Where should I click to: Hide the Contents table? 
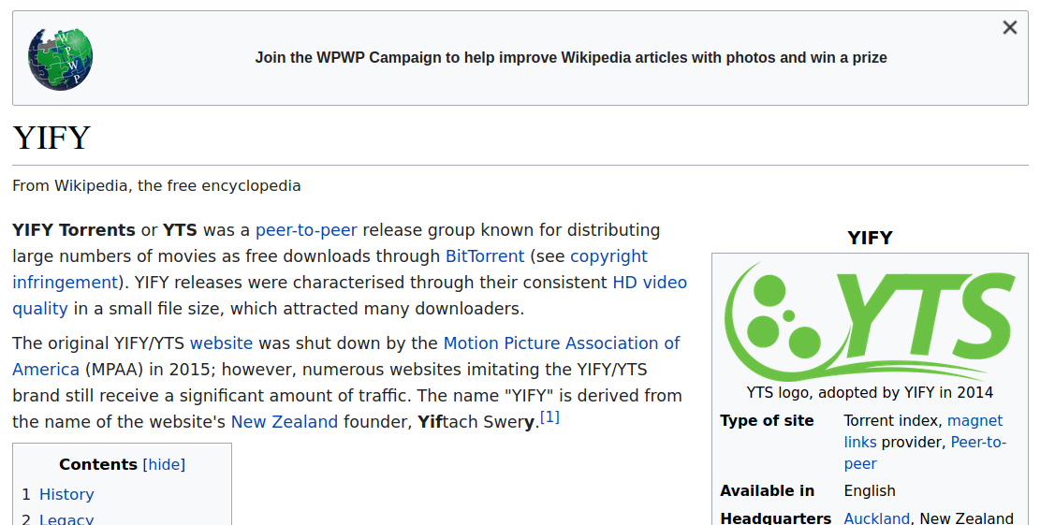point(164,465)
